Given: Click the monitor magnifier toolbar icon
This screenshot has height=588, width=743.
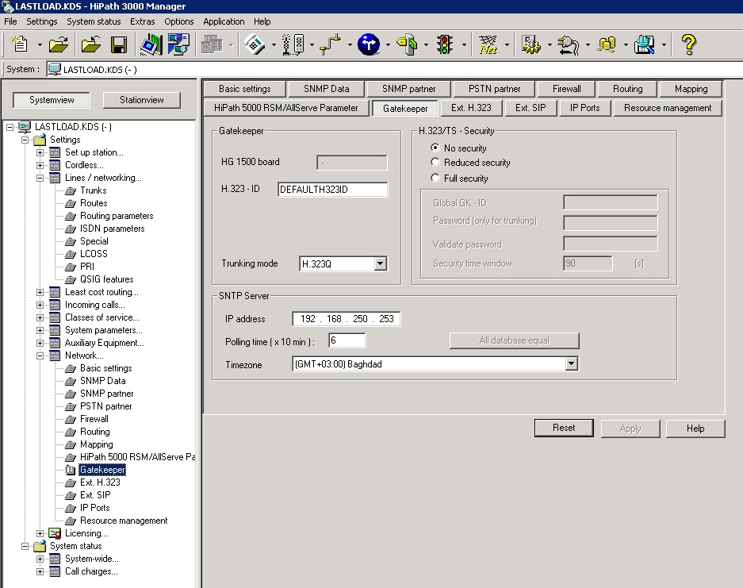Looking at the screenshot, I should click(x=645, y=44).
